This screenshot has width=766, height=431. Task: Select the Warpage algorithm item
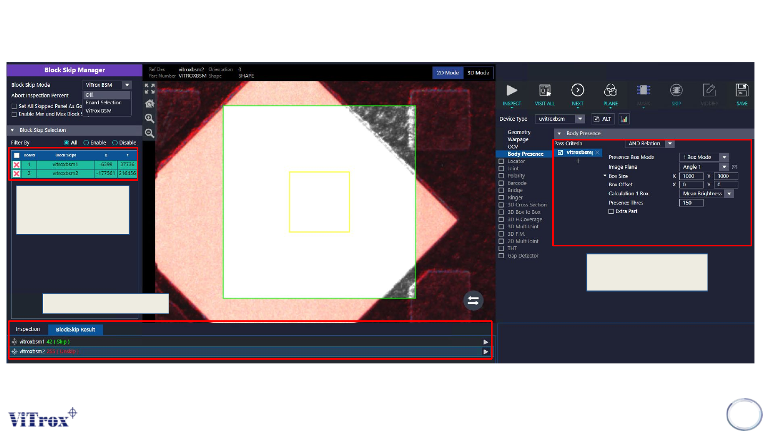518,139
